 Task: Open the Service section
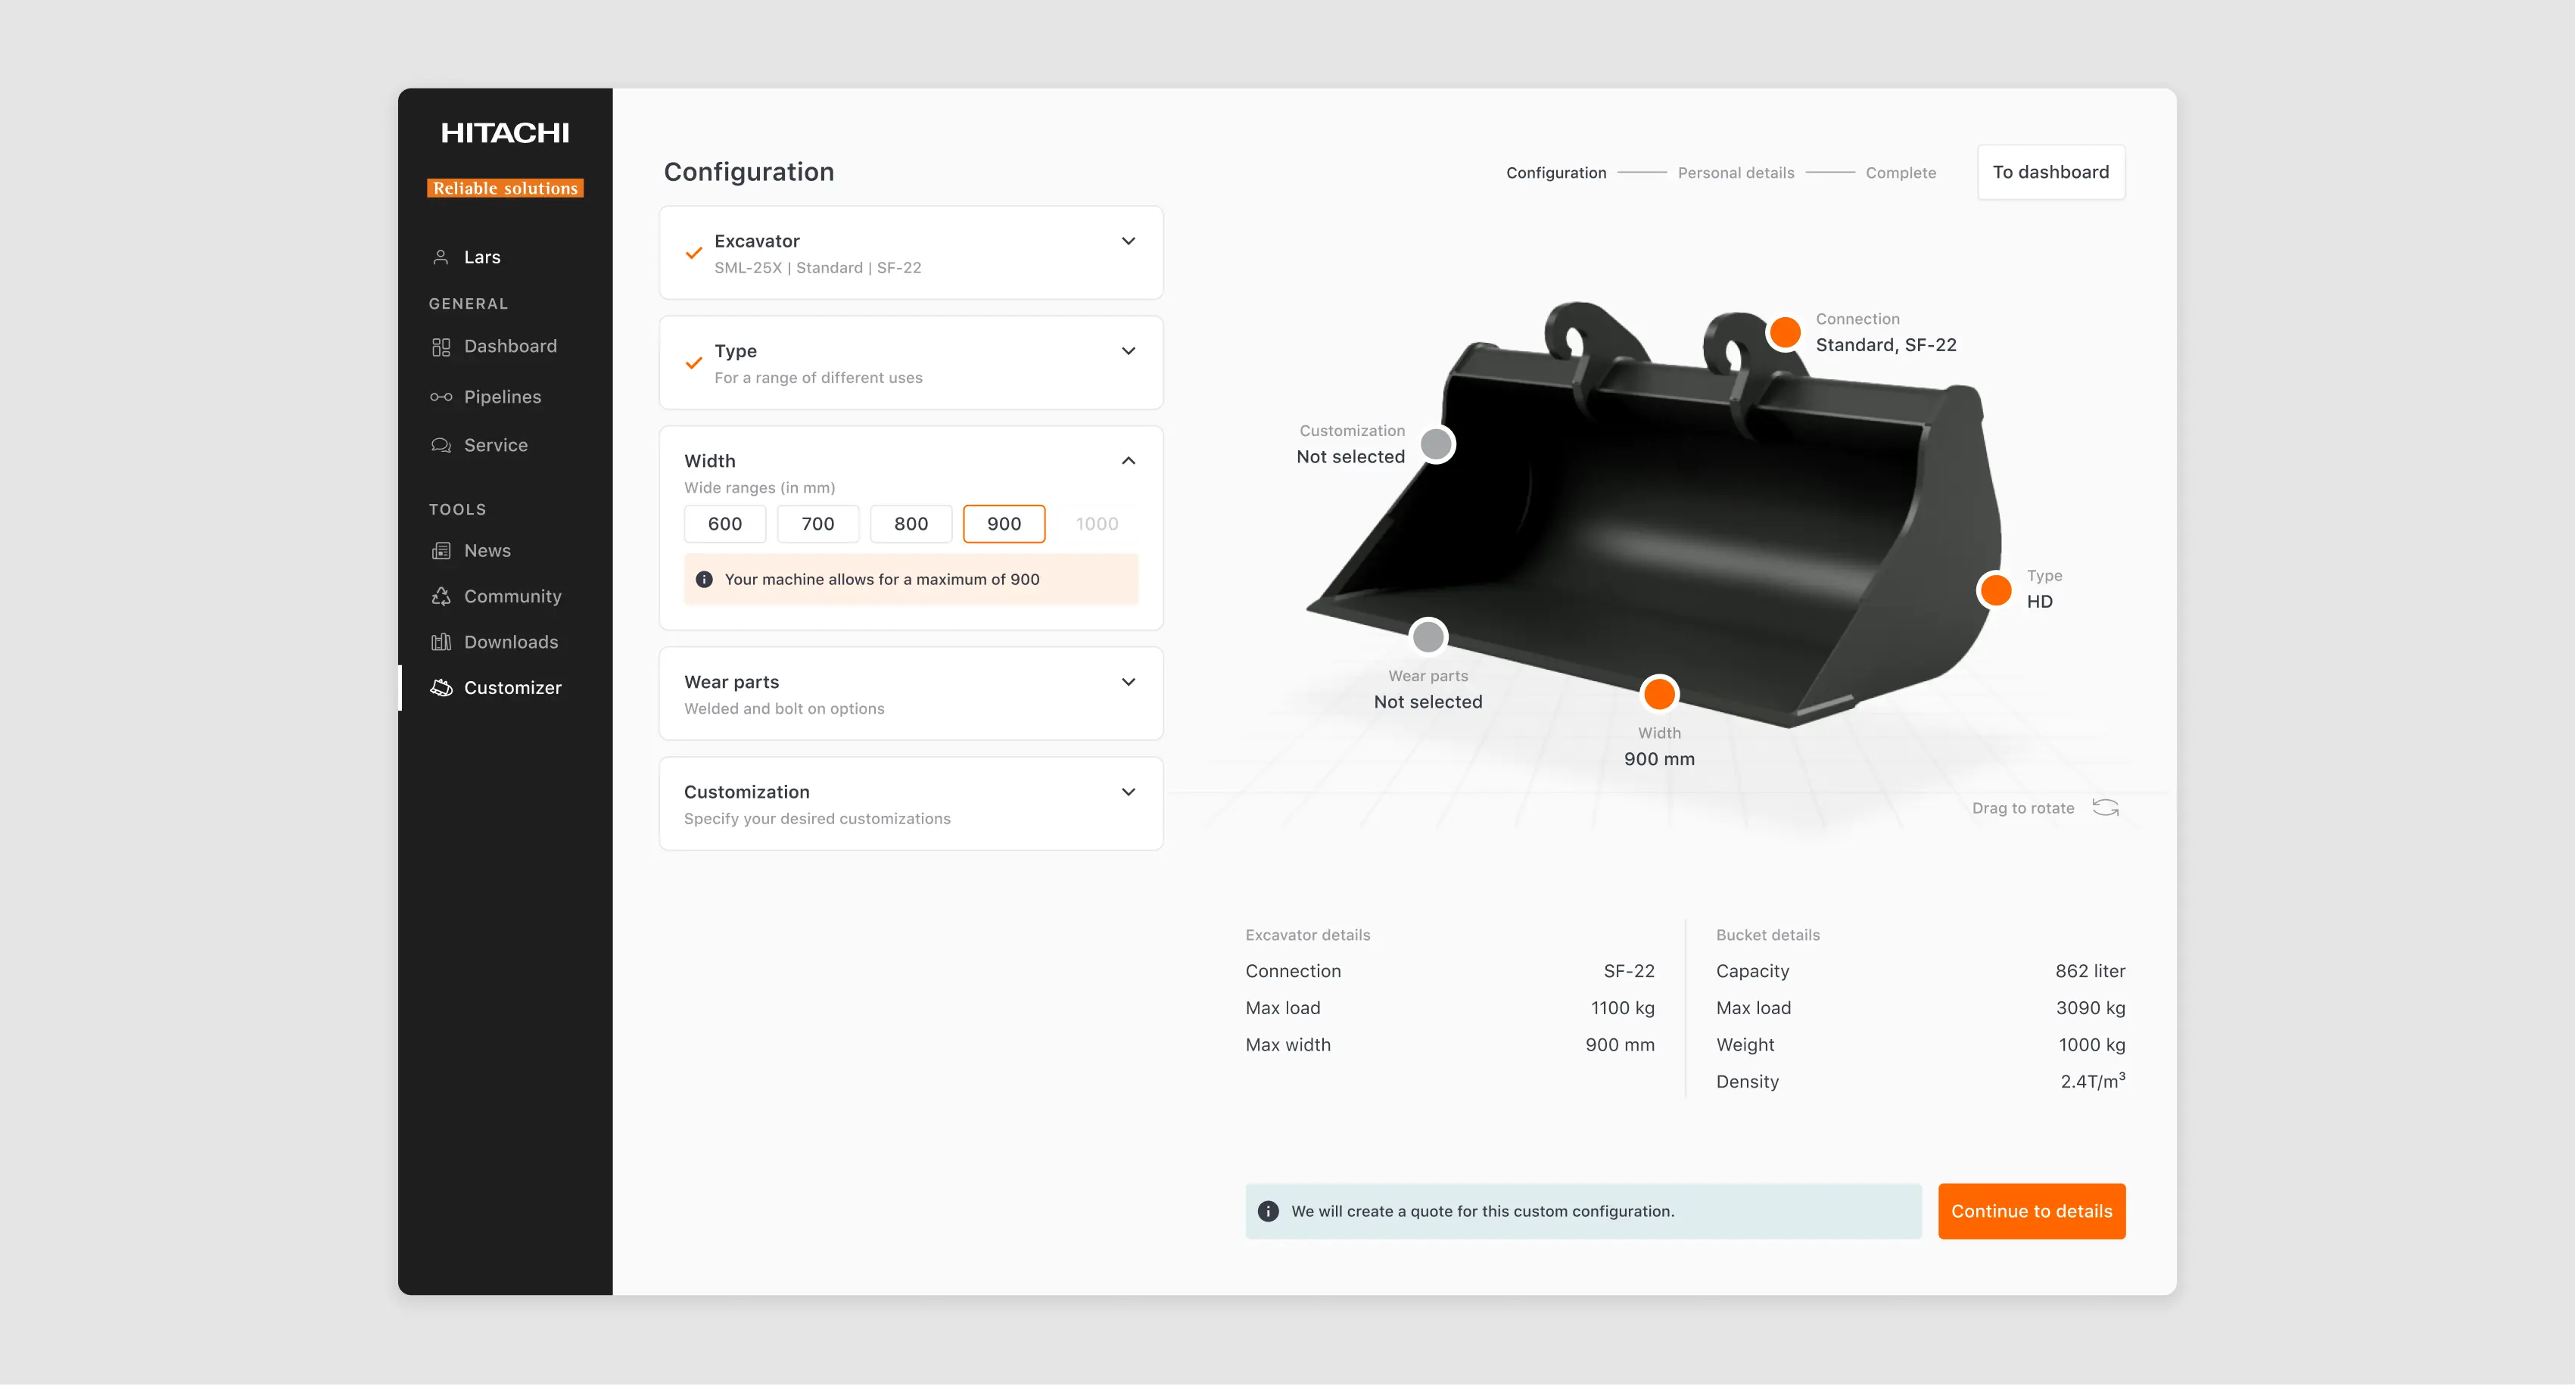coord(496,445)
